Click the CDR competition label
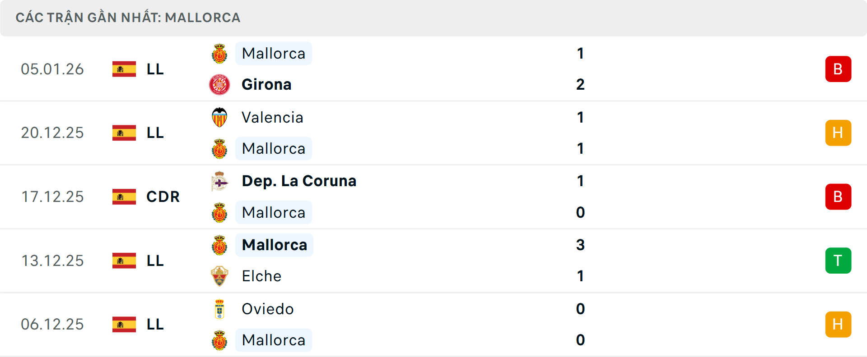The image size is (867, 357). click(x=163, y=197)
